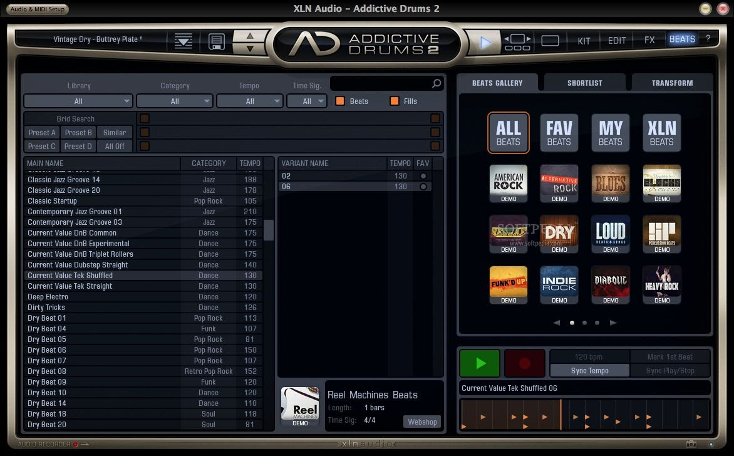Enable Sync Tempo
The width and height of the screenshot is (734, 456).
[589, 370]
